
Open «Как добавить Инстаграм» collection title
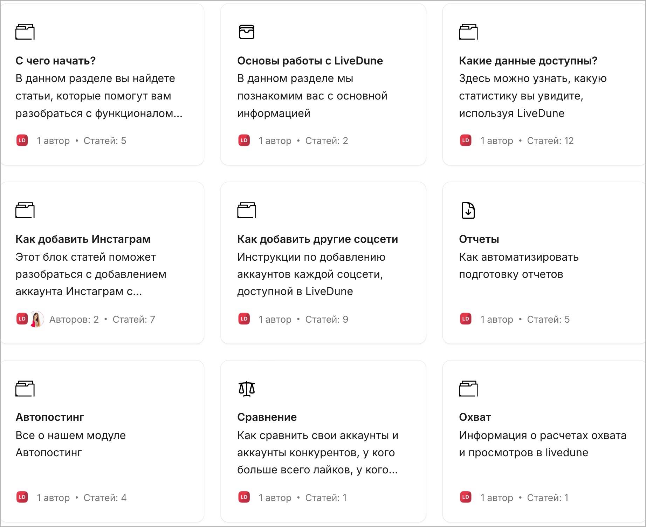(83, 239)
